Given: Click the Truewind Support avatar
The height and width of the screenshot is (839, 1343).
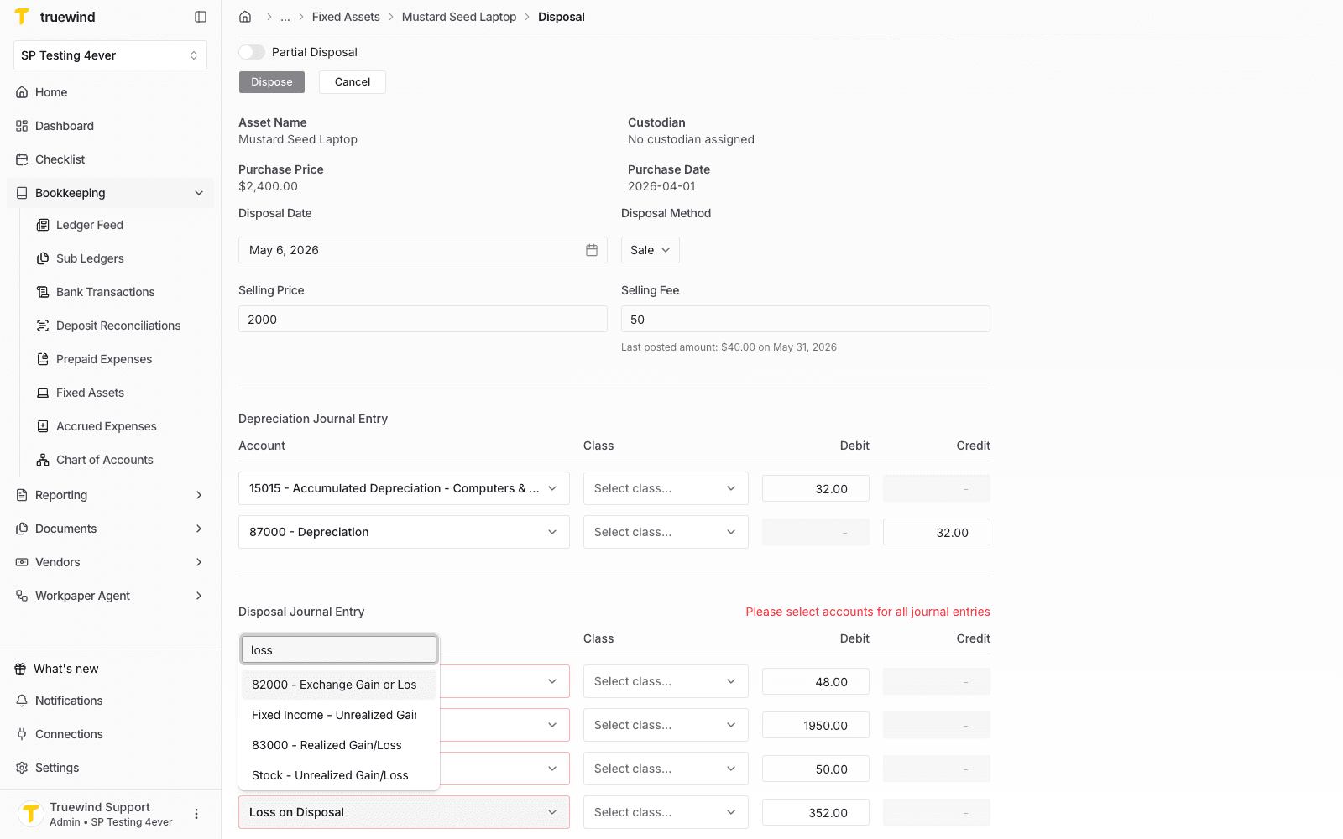Looking at the screenshot, I should click(31, 814).
